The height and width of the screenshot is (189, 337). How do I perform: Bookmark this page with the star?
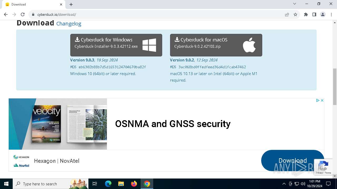coord(295,15)
